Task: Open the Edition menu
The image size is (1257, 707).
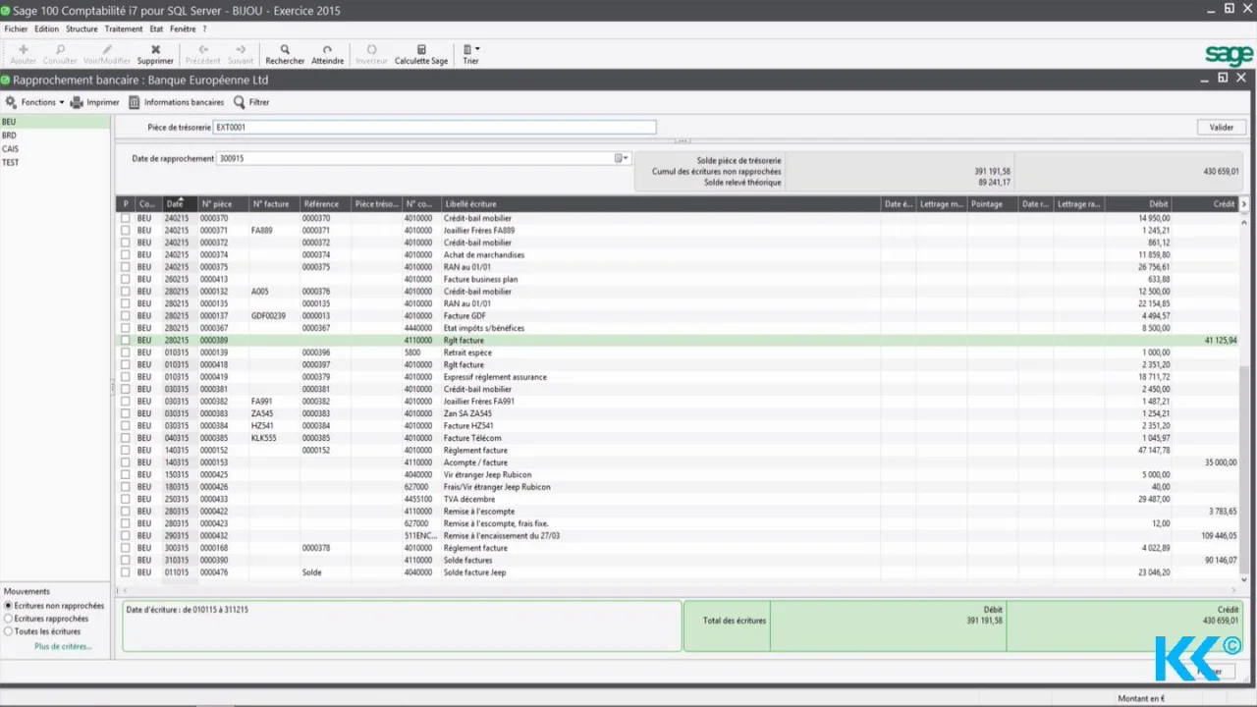Action: (47, 29)
